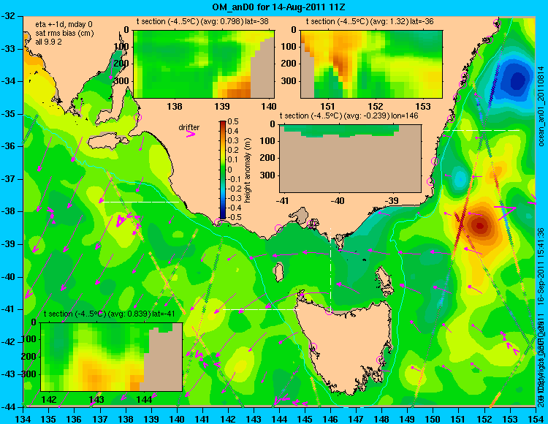548x424 pixels.
Task: Click the "16-Sep-2011 15:41:36" vertical timestamp
Action: 540,267
